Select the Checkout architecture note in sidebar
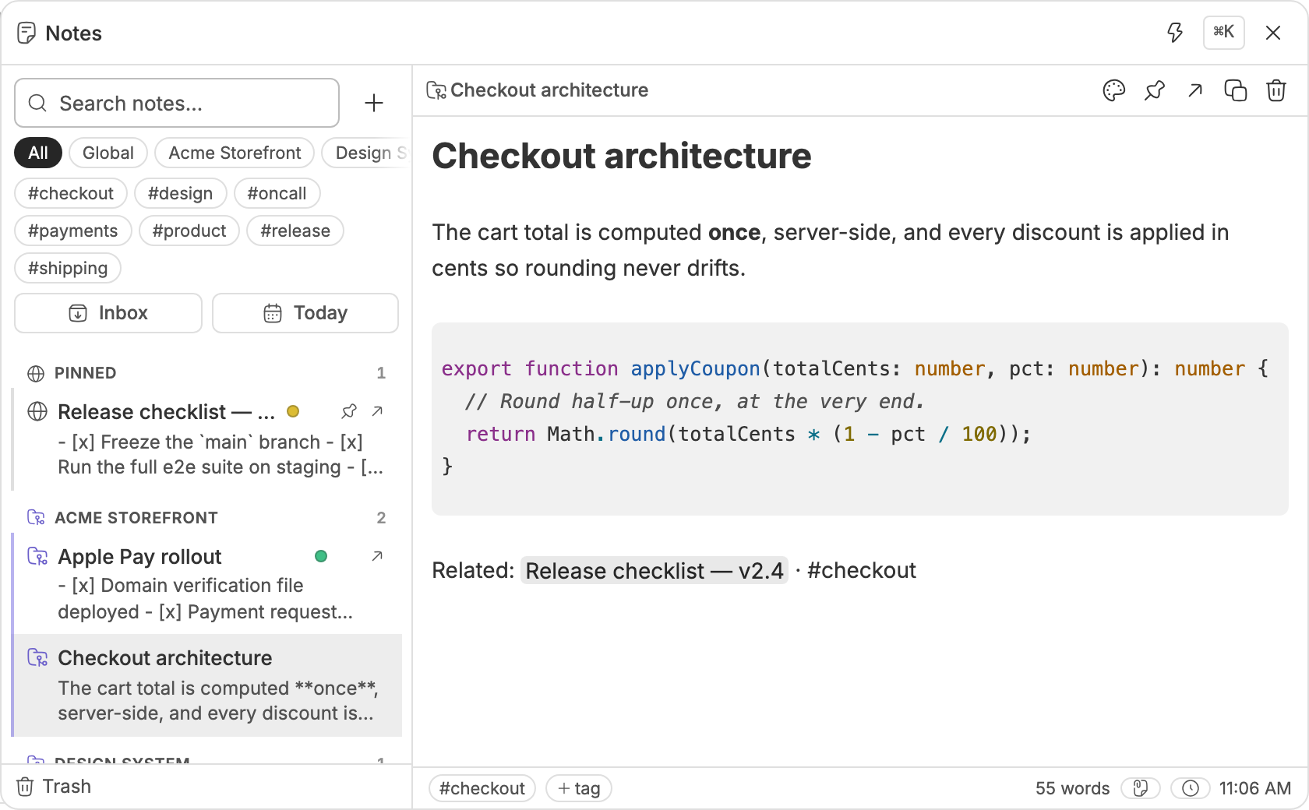1309x810 pixels. point(208,685)
